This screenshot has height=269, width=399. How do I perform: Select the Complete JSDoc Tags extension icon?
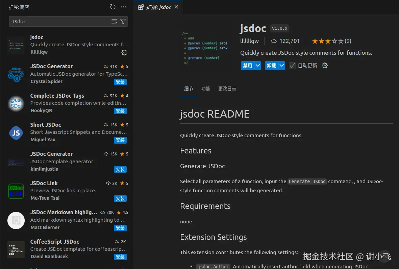point(16,103)
